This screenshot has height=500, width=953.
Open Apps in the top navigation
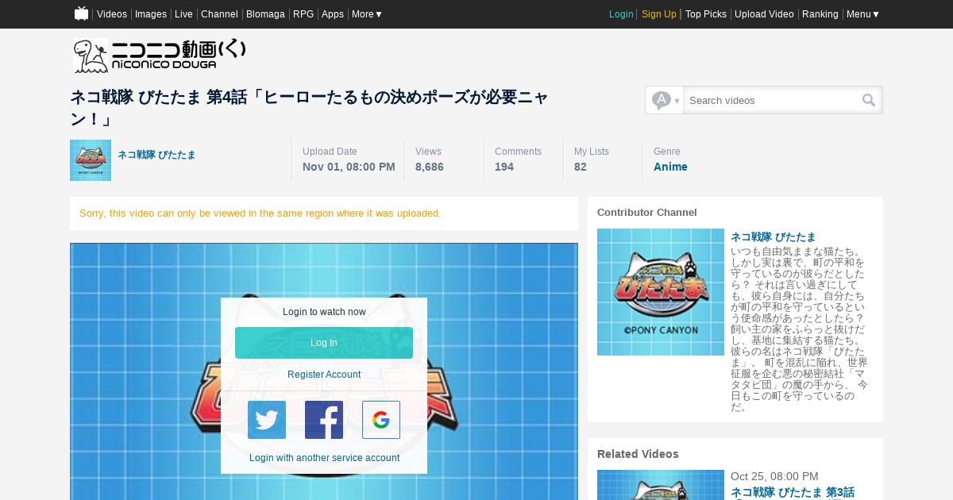click(x=333, y=14)
